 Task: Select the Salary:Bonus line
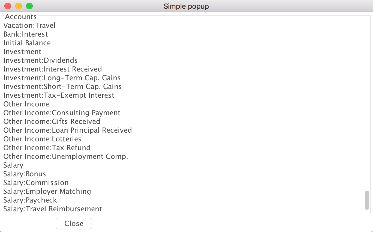point(25,174)
